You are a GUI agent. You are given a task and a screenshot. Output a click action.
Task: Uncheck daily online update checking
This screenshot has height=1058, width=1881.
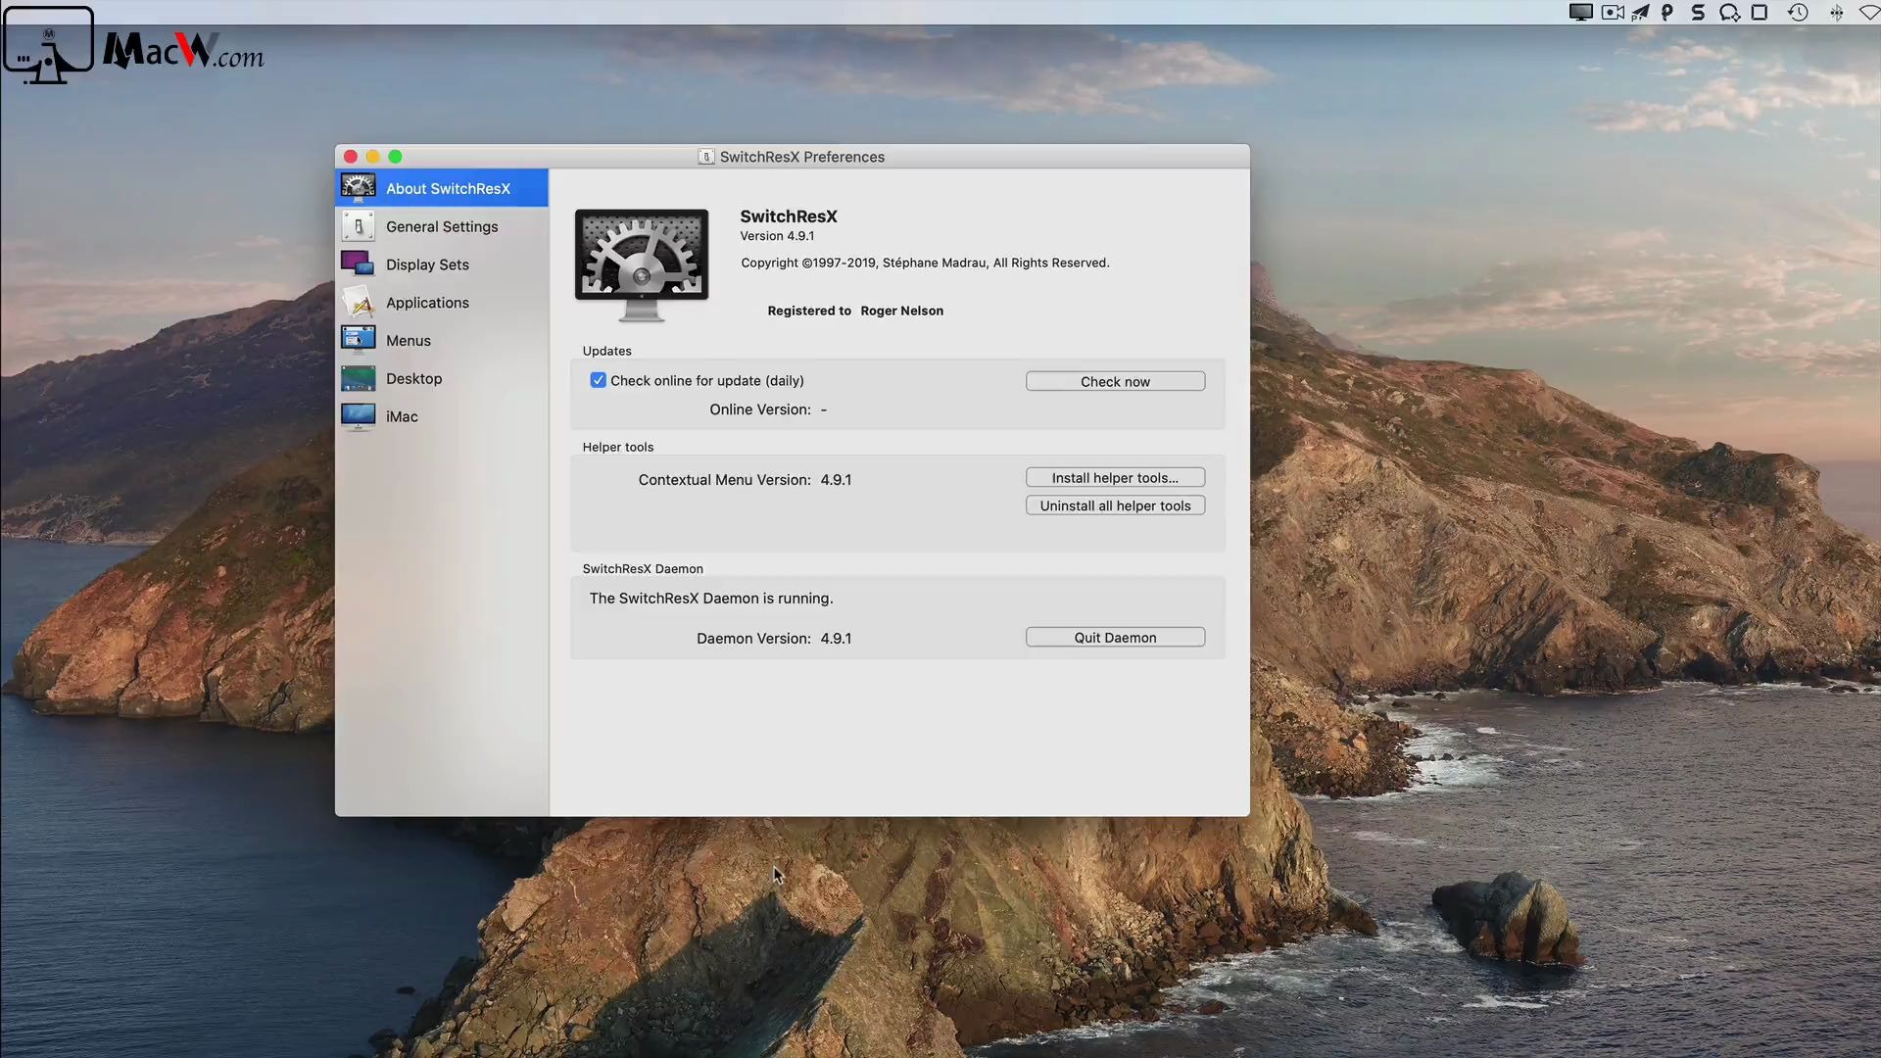pyautogui.click(x=598, y=380)
